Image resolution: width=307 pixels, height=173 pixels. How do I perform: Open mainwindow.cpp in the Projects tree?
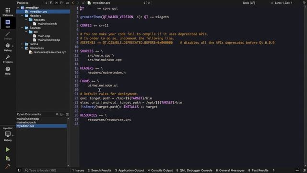click(49, 40)
